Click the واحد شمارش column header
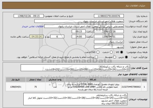This screenshot has height=108, width=153. [x=55, y=80]
